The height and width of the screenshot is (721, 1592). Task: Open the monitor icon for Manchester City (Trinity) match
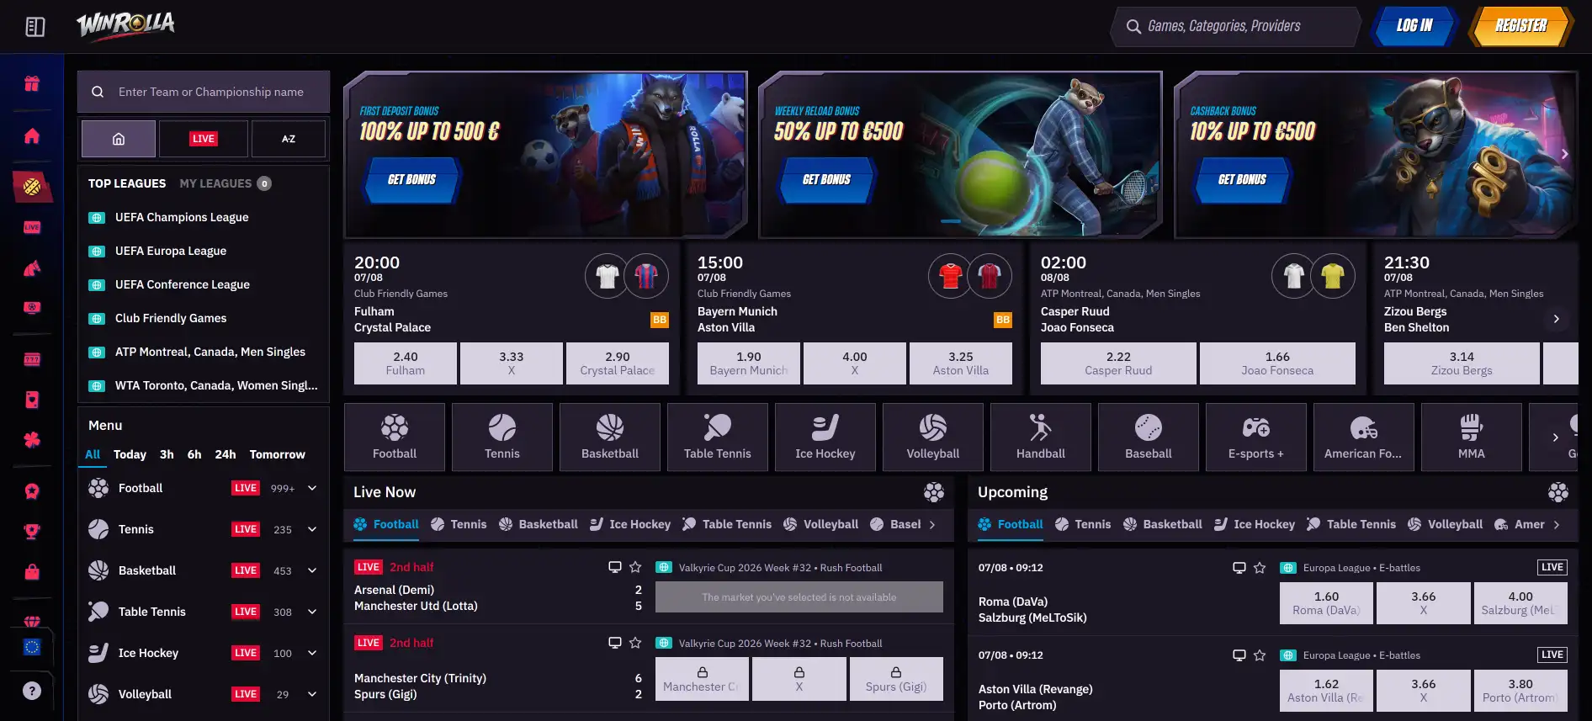pyautogui.click(x=615, y=643)
